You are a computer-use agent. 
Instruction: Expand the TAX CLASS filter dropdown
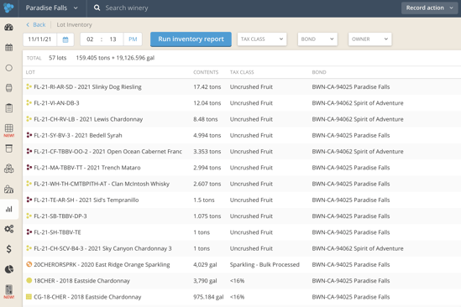click(x=262, y=39)
